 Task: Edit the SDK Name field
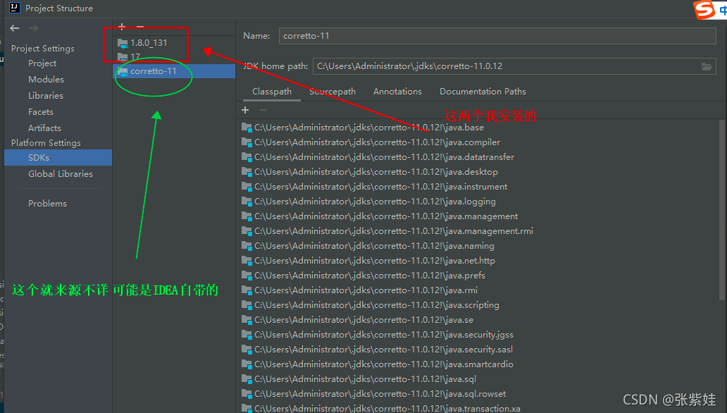497,36
